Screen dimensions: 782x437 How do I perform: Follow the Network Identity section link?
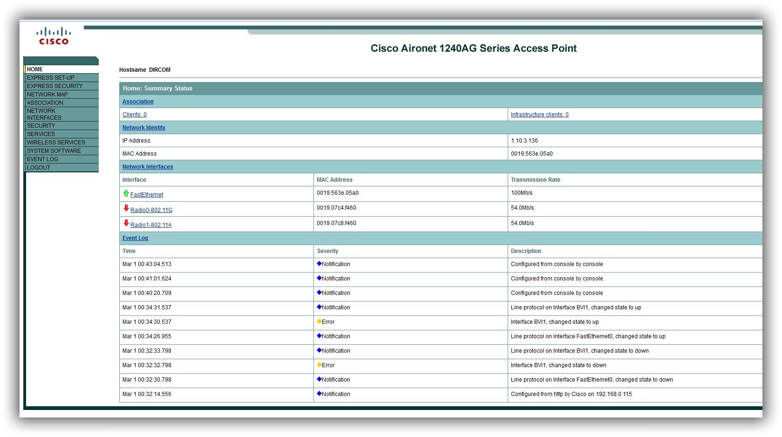[144, 128]
